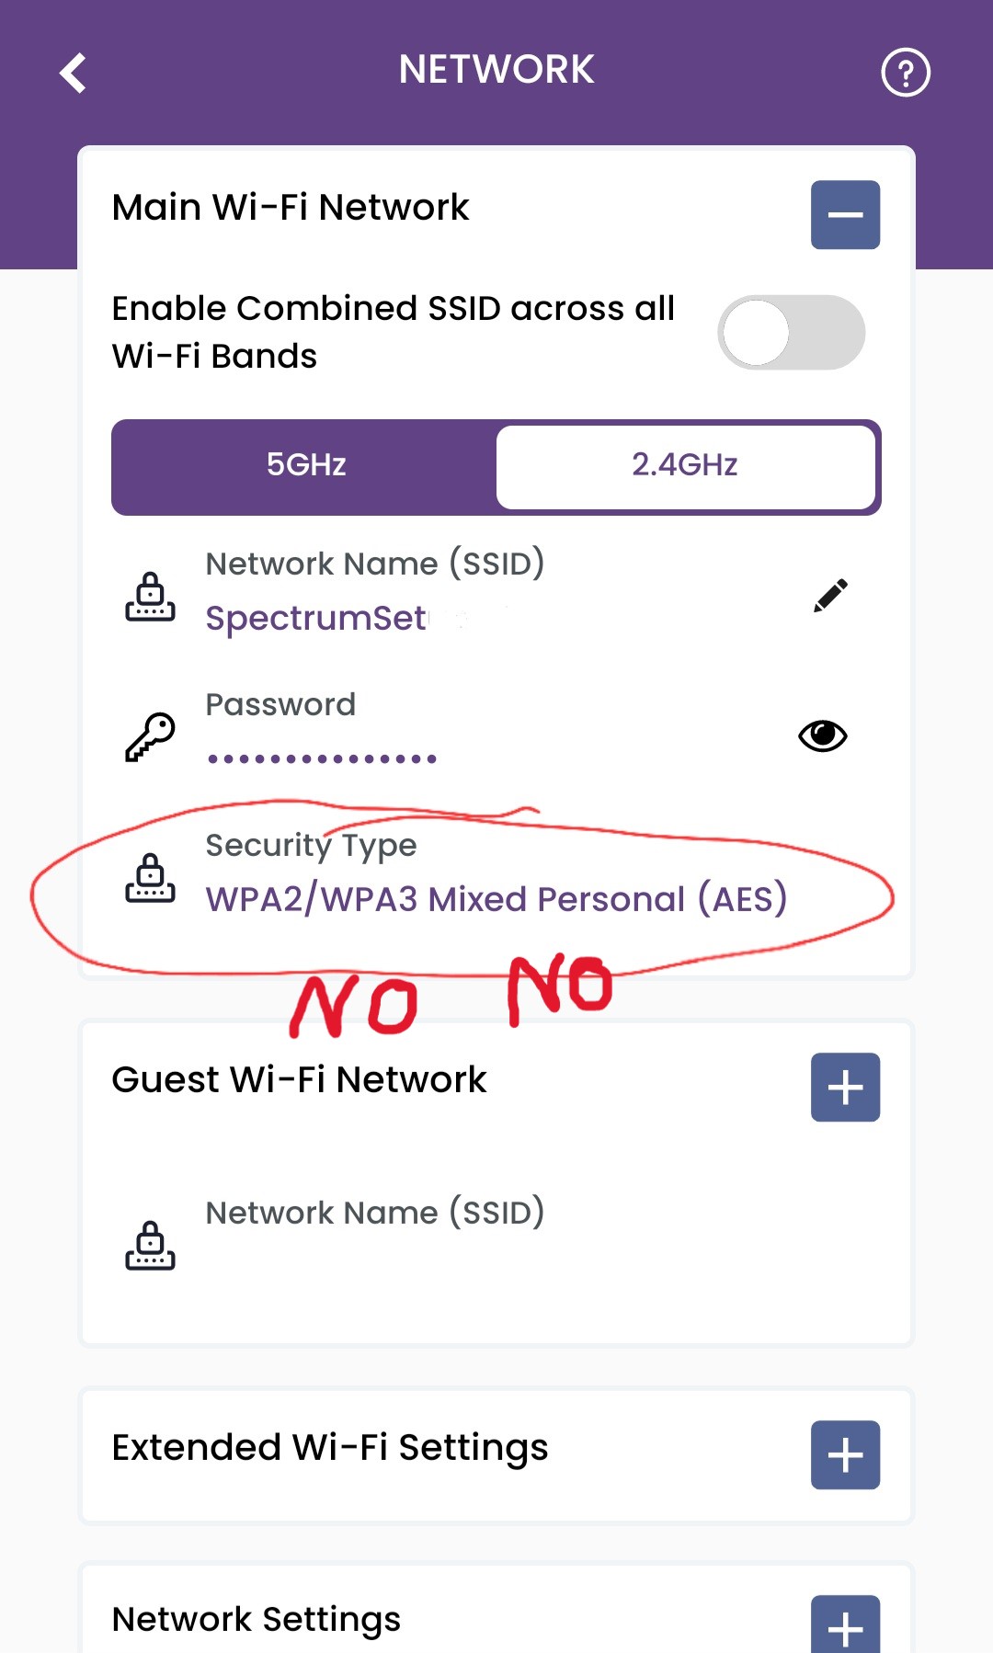Expand the Guest Wi-Fi Network section
Image resolution: width=993 pixels, height=1653 pixels.
845,1088
